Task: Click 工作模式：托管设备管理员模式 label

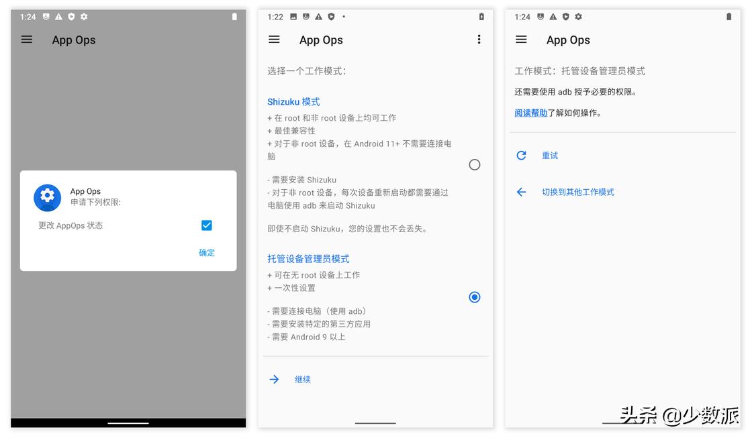Action: 579,71
